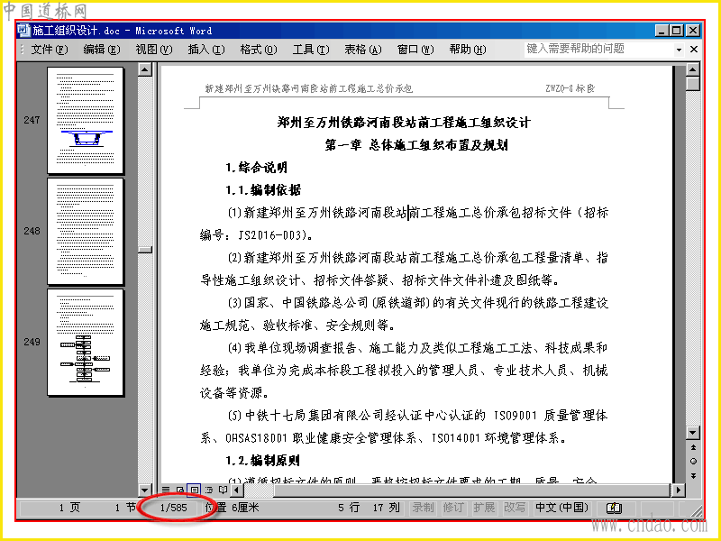Screen dimensions: 721x541
Task: Toggle 改写 overtype mode in status bar
Action: point(515,508)
